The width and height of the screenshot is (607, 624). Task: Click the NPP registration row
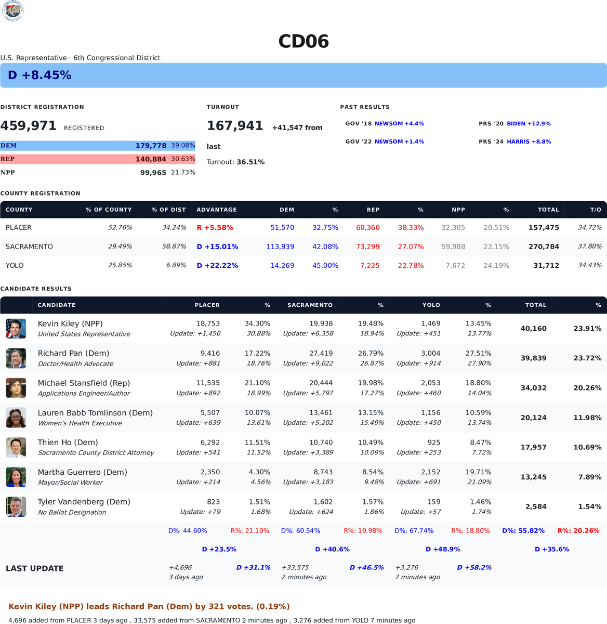[x=98, y=173]
